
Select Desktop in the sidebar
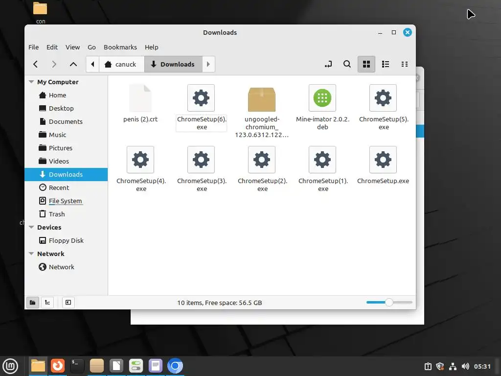[66, 108]
